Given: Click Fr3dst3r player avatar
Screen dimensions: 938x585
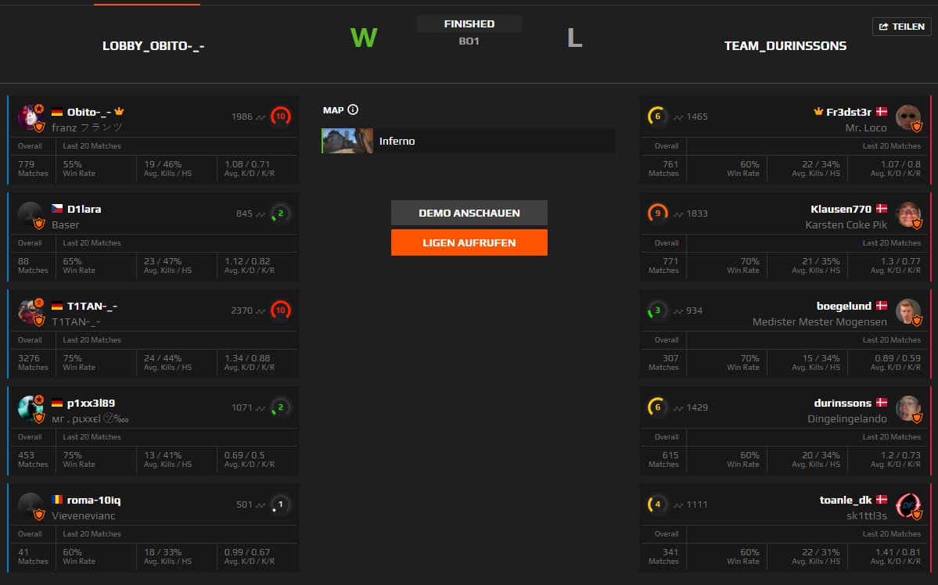Looking at the screenshot, I should pos(908,117).
